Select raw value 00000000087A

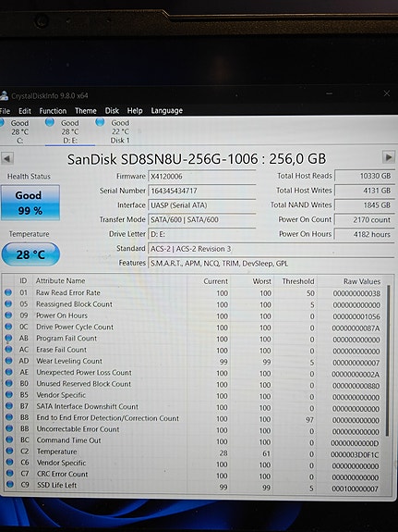[x=356, y=328]
